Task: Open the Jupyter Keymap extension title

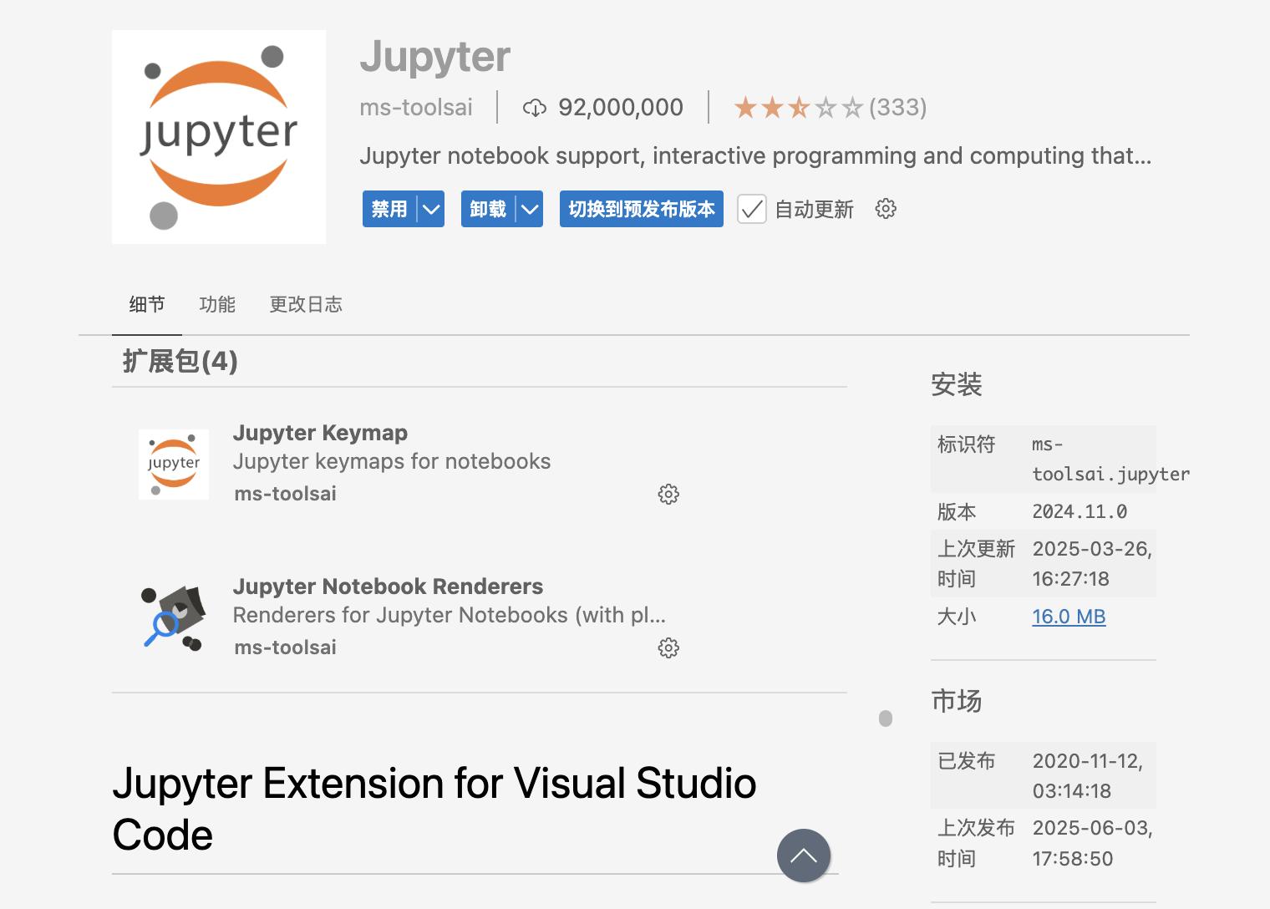Action: pos(320,433)
